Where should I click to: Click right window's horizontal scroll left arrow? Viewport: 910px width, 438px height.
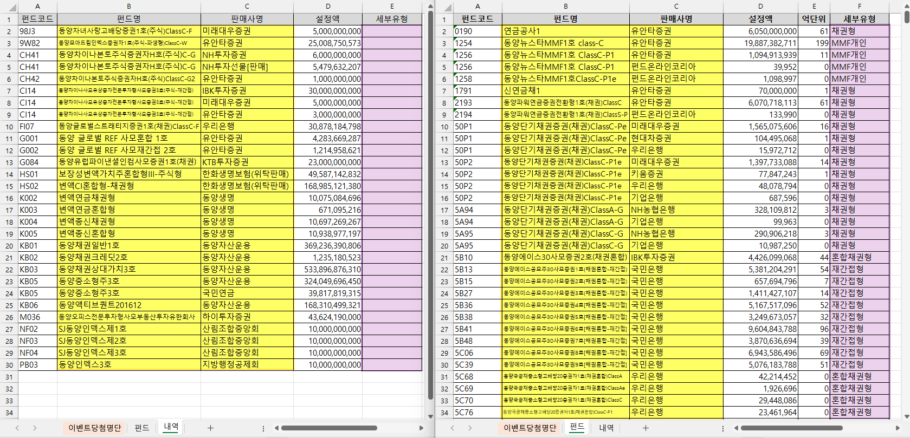[737, 428]
